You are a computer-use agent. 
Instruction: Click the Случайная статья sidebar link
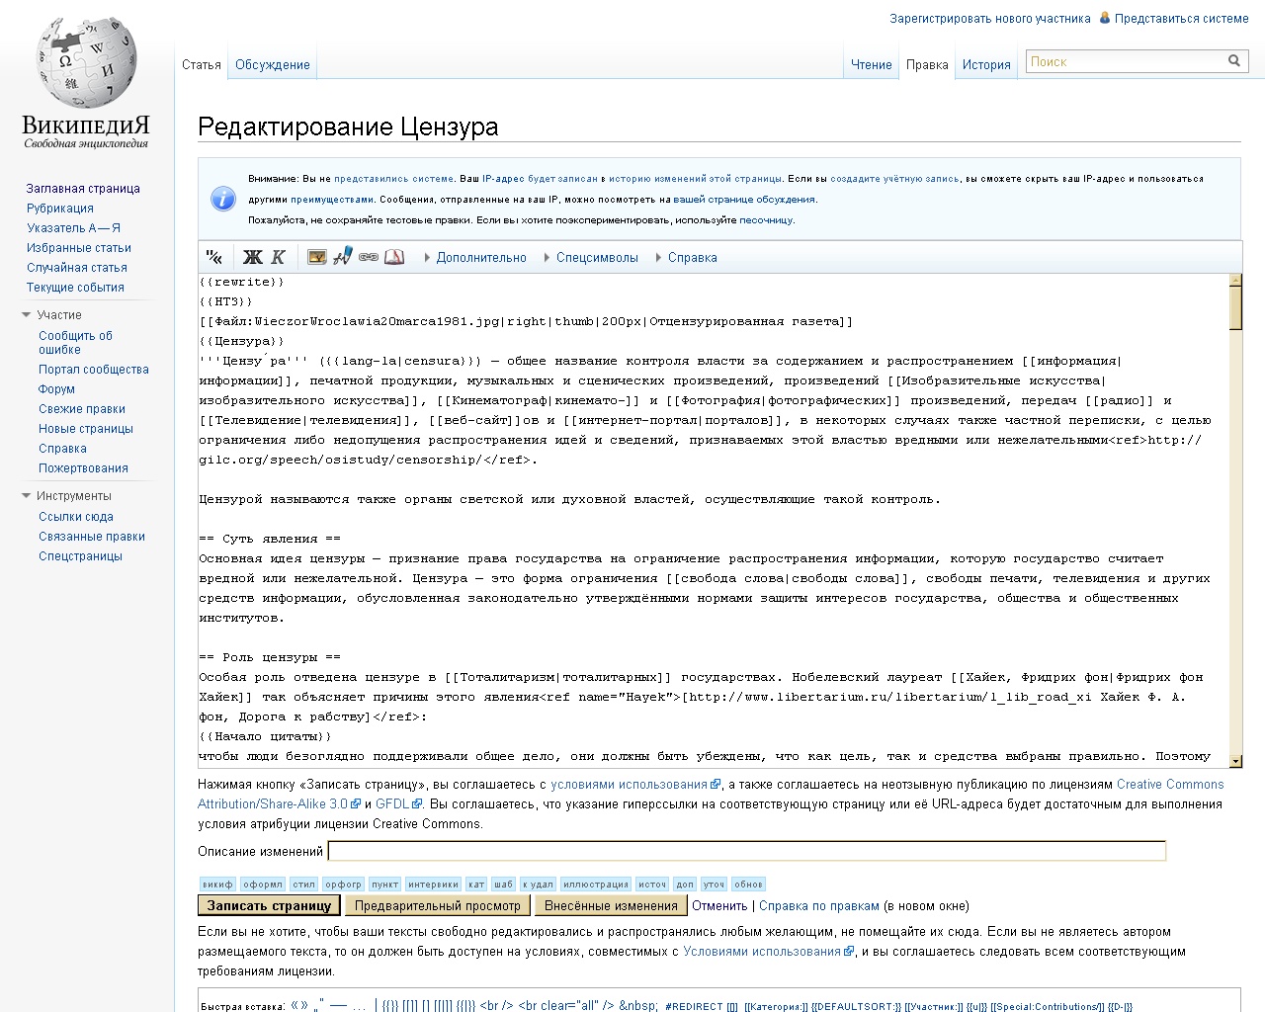(77, 267)
